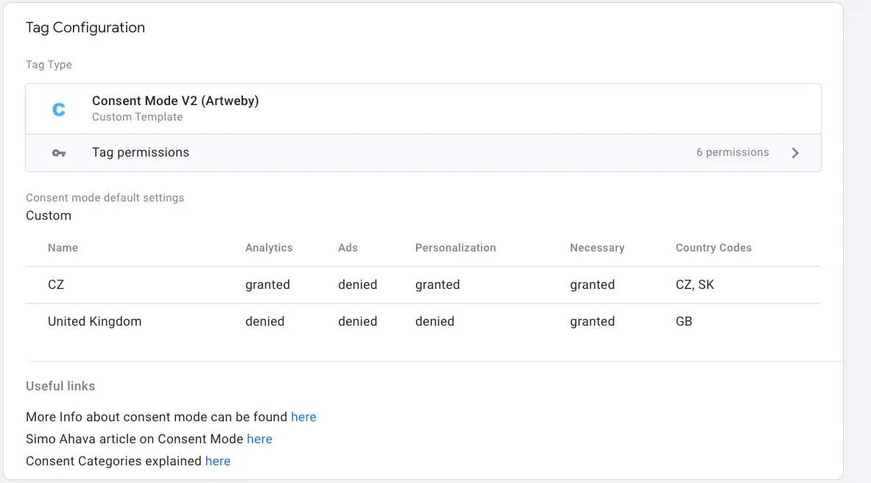This screenshot has height=483, width=871.
Task: Open the Consent Categories explained 'here' link
Action: pyautogui.click(x=218, y=462)
